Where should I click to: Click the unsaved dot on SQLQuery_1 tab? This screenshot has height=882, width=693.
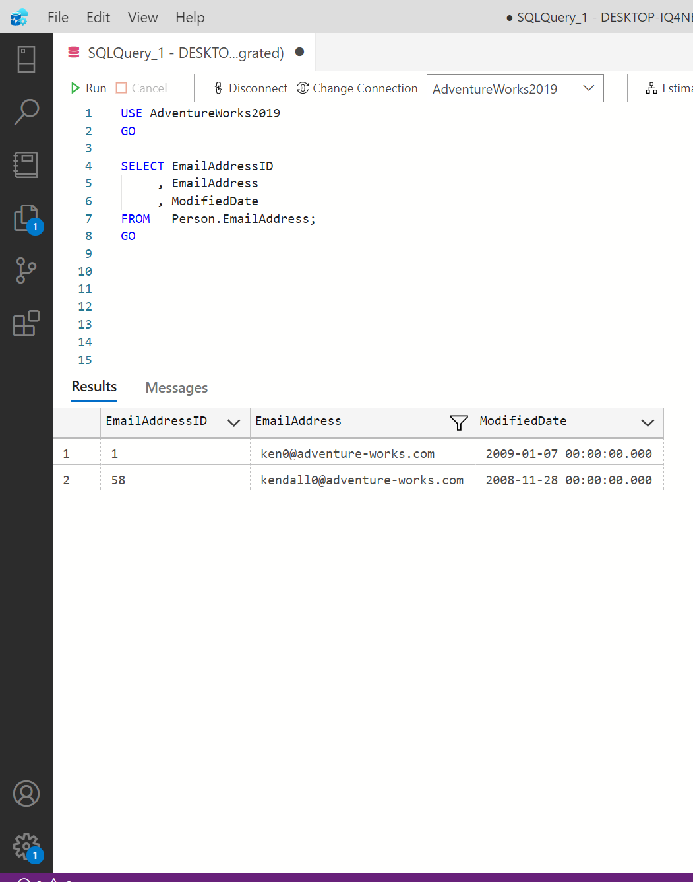[x=299, y=52]
